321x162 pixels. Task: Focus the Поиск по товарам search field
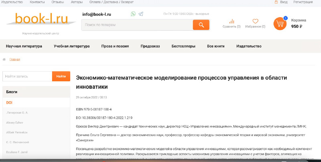point(137,25)
